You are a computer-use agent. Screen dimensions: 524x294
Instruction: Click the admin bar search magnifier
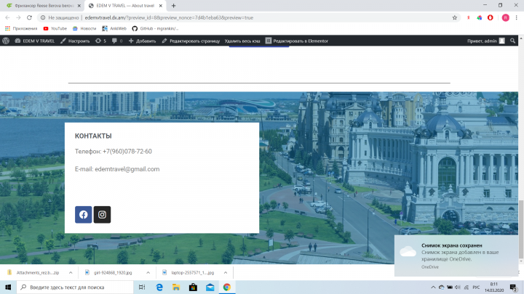pyautogui.click(x=512, y=41)
